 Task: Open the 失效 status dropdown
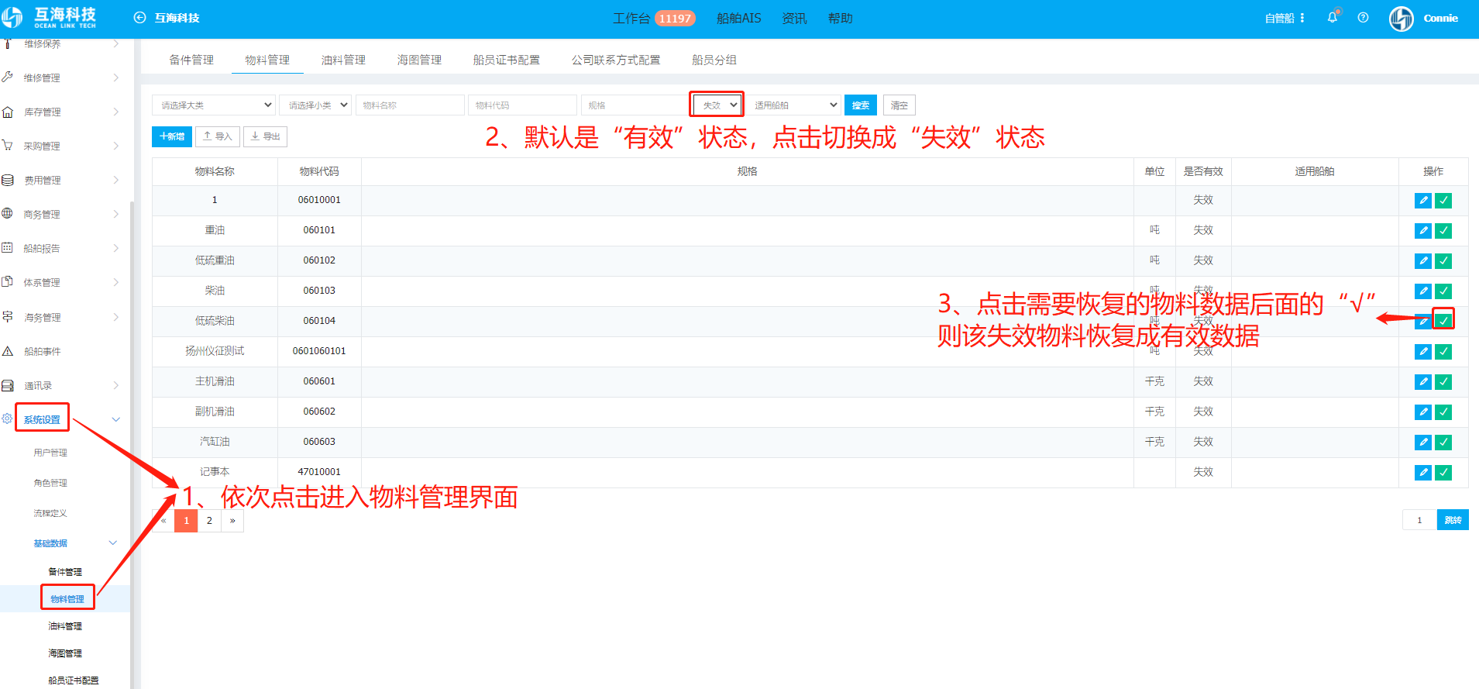[717, 105]
